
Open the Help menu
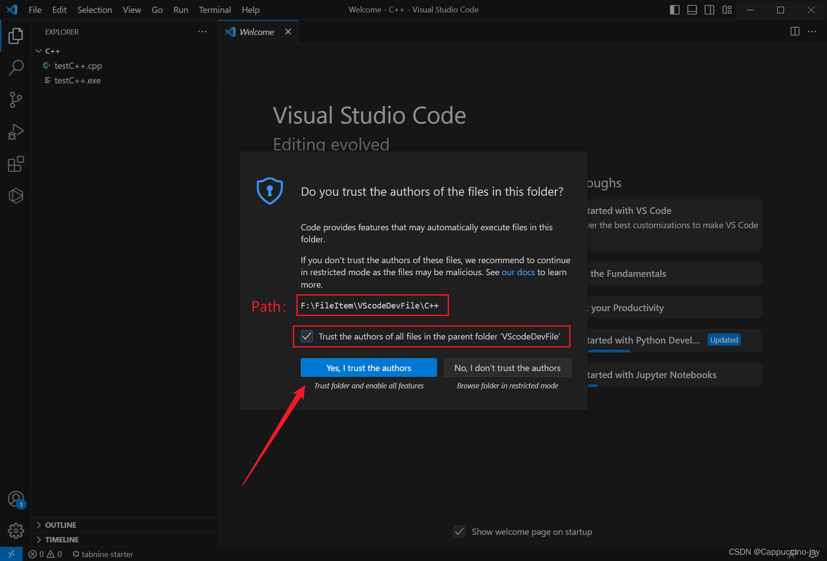251,10
